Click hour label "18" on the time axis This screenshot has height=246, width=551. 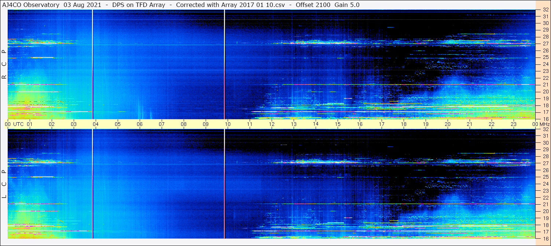click(404, 124)
